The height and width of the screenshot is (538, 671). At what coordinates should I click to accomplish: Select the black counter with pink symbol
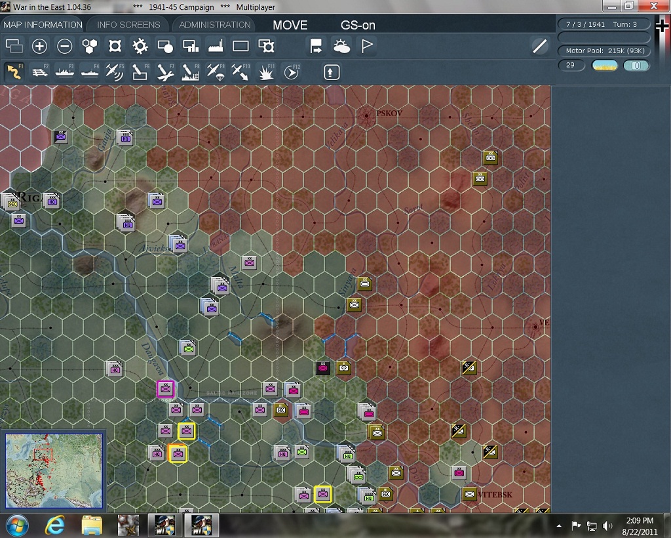[323, 367]
